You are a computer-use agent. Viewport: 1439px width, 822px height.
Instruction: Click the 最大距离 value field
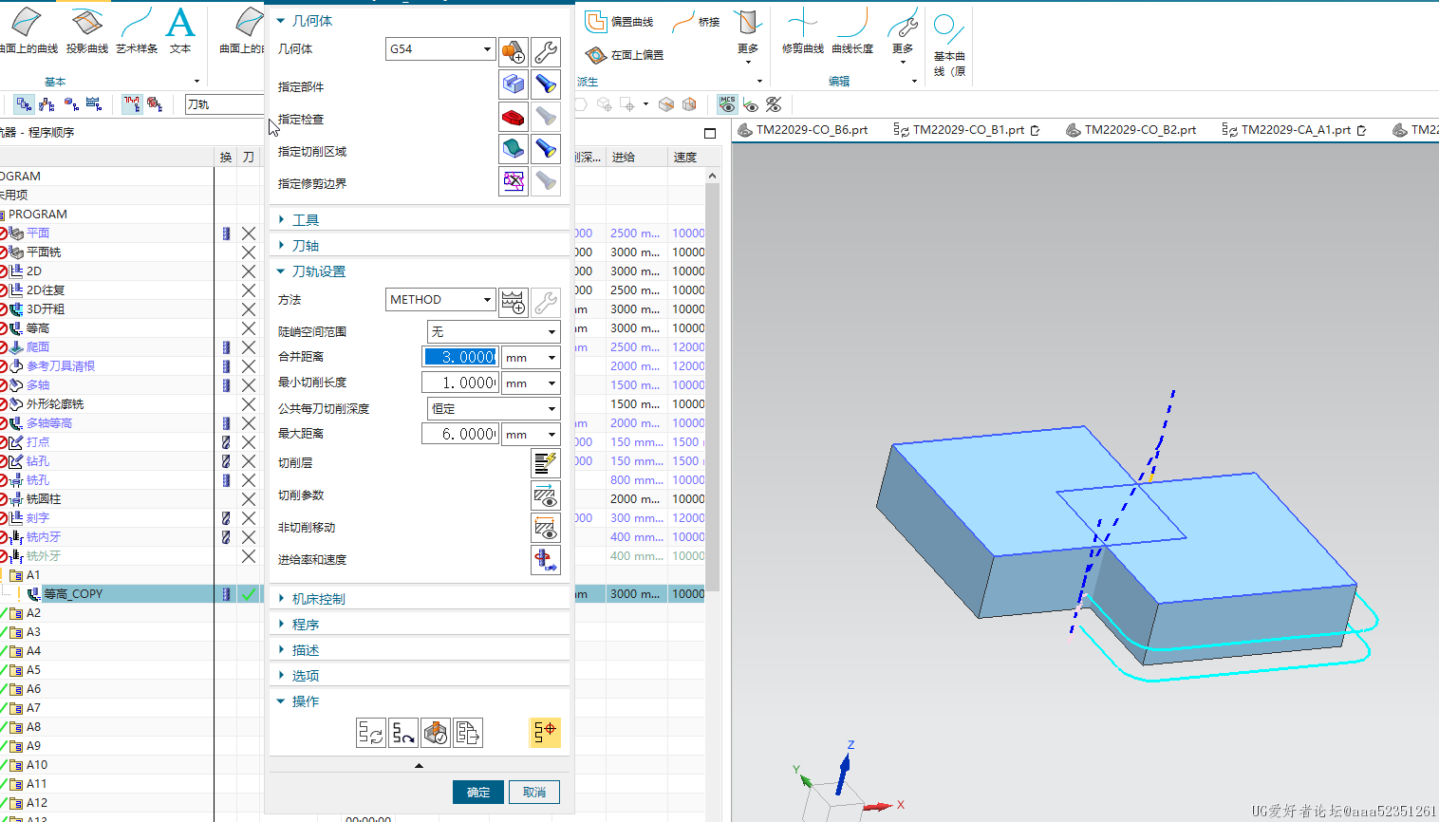pos(460,434)
